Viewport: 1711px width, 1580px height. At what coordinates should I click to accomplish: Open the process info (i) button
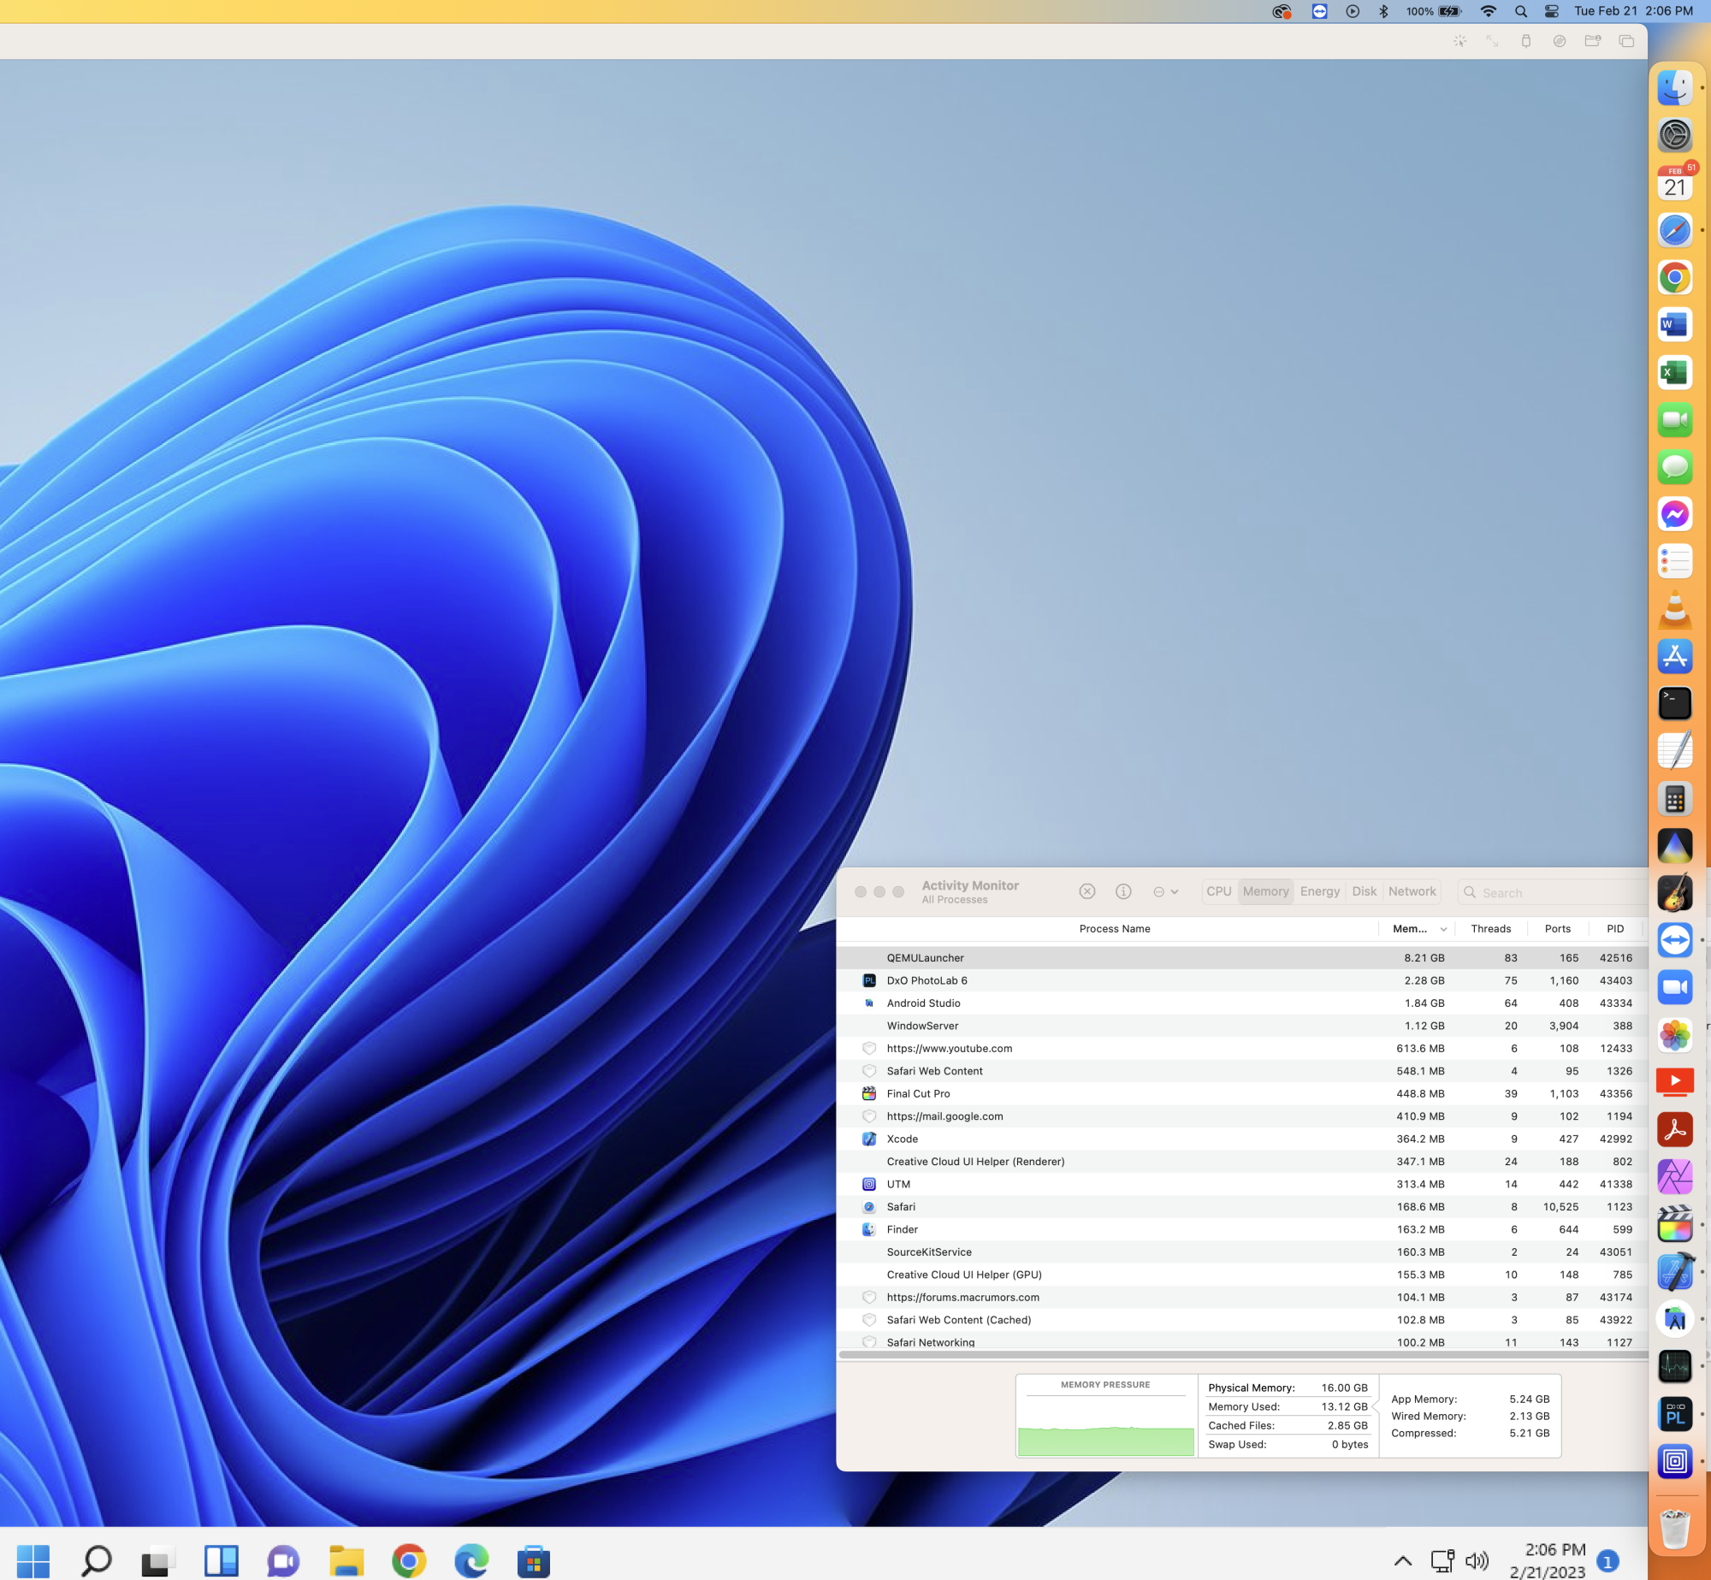(1123, 891)
